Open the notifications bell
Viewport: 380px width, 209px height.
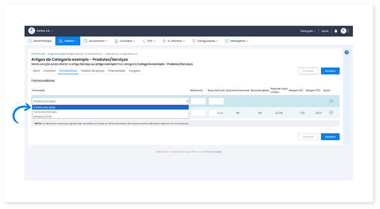coord(336,31)
